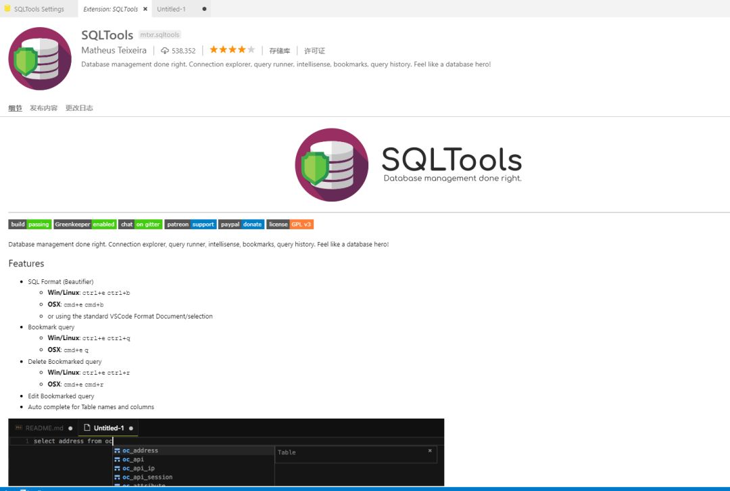Click the oc_api_session autocomplete suggestion
730x491 pixels.
coord(193,477)
